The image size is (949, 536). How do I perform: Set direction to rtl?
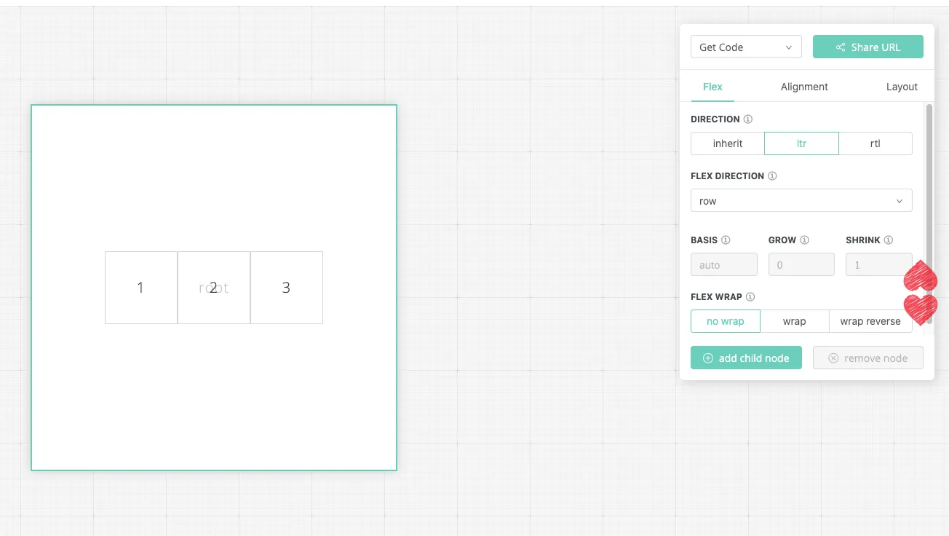coord(875,143)
